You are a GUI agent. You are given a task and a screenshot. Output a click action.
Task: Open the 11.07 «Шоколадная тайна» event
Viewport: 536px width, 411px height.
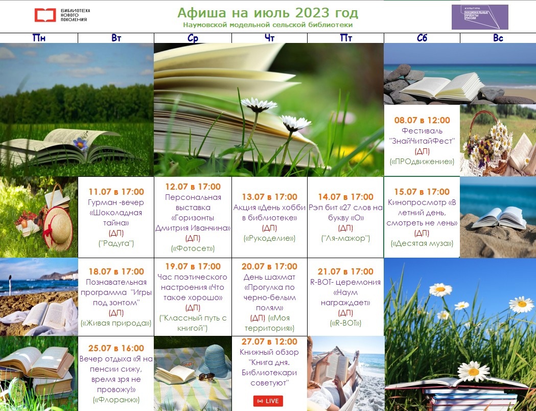[115, 217]
